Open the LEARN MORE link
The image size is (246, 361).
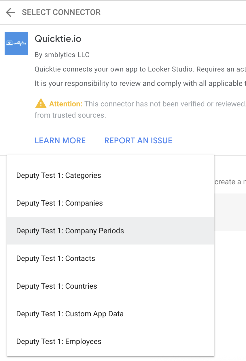click(60, 140)
